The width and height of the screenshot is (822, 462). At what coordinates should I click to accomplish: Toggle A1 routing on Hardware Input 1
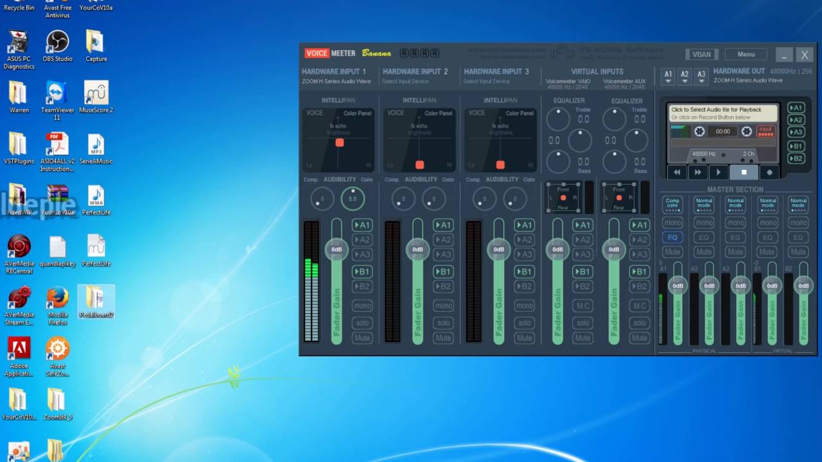(x=362, y=225)
